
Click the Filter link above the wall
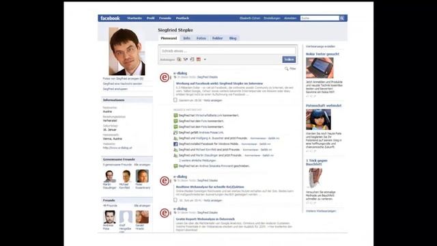tap(293, 68)
